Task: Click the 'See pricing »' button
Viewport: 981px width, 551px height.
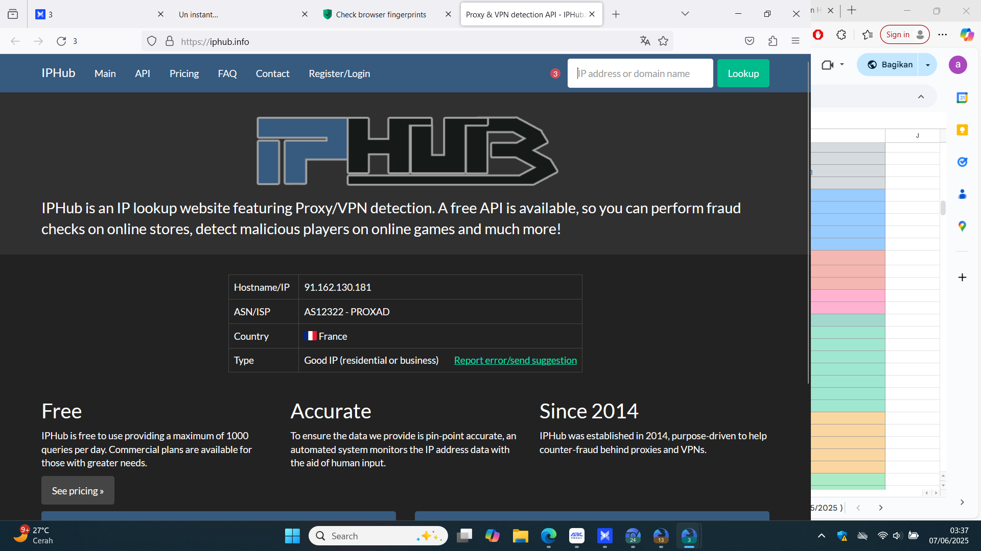Action: [x=78, y=491]
